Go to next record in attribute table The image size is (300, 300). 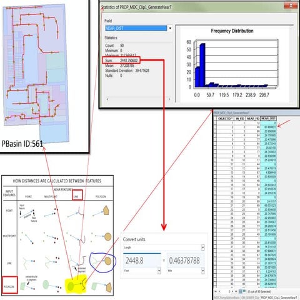tap(232, 291)
